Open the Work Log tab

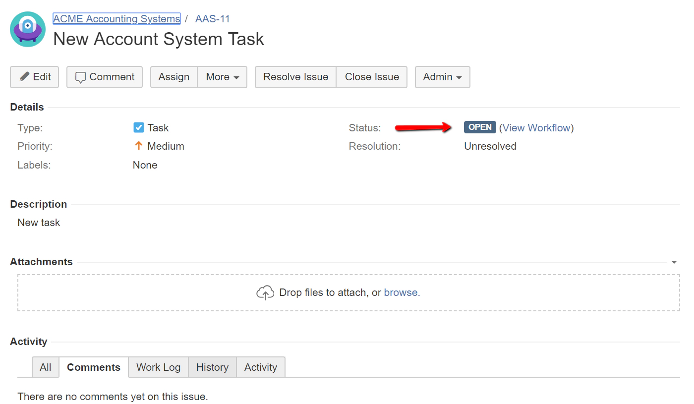(158, 367)
